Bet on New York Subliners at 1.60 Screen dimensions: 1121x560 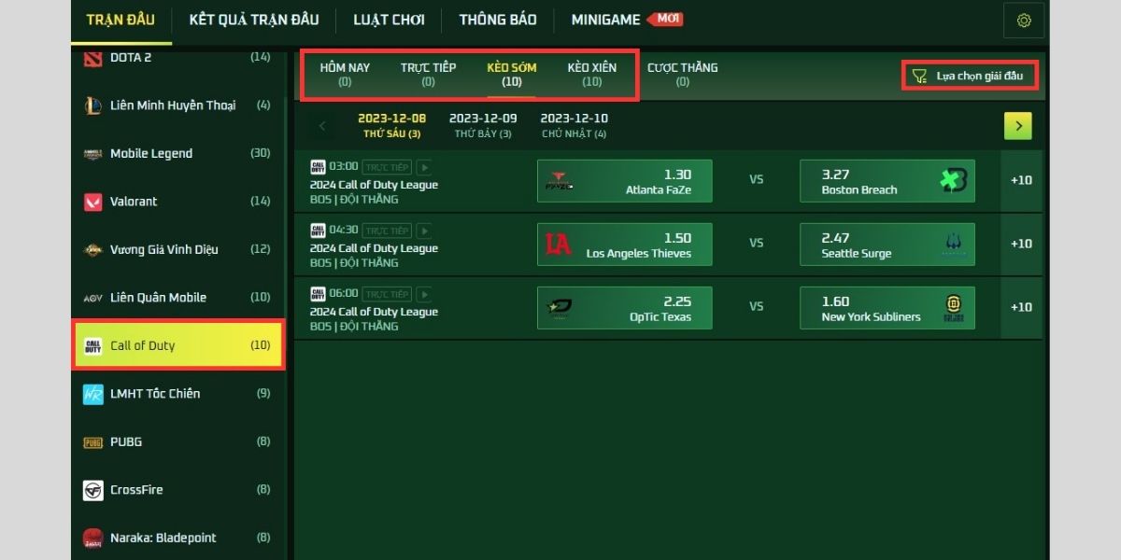pyautogui.click(x=887, y=308)
